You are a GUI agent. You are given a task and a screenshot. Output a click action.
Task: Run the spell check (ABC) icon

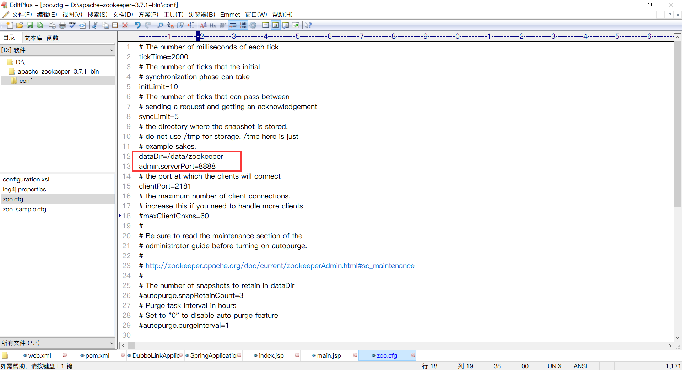tap(72, 25)
